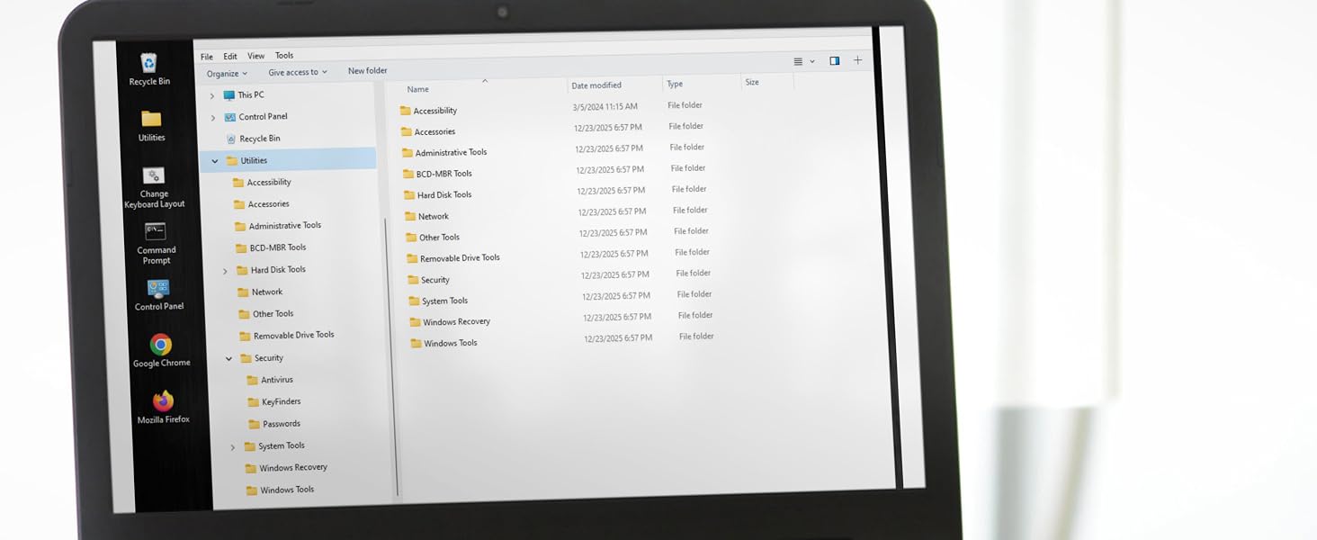Launch Mozilla Firefox from the desktop

163,406
